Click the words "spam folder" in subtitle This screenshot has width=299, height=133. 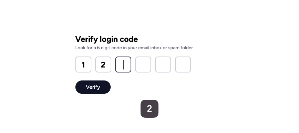[x=180, y=48]
